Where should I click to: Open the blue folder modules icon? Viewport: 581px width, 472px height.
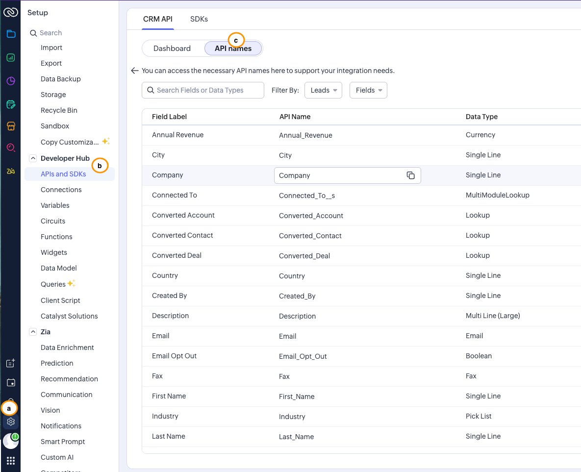[11, 34]
